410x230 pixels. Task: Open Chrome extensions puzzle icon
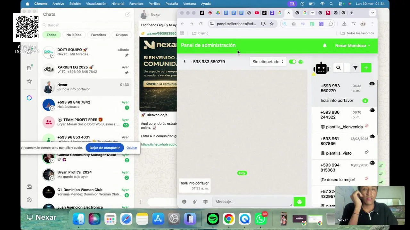331,24
